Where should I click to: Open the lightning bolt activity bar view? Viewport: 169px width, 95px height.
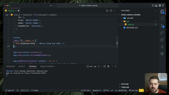(x=162, y=54)
